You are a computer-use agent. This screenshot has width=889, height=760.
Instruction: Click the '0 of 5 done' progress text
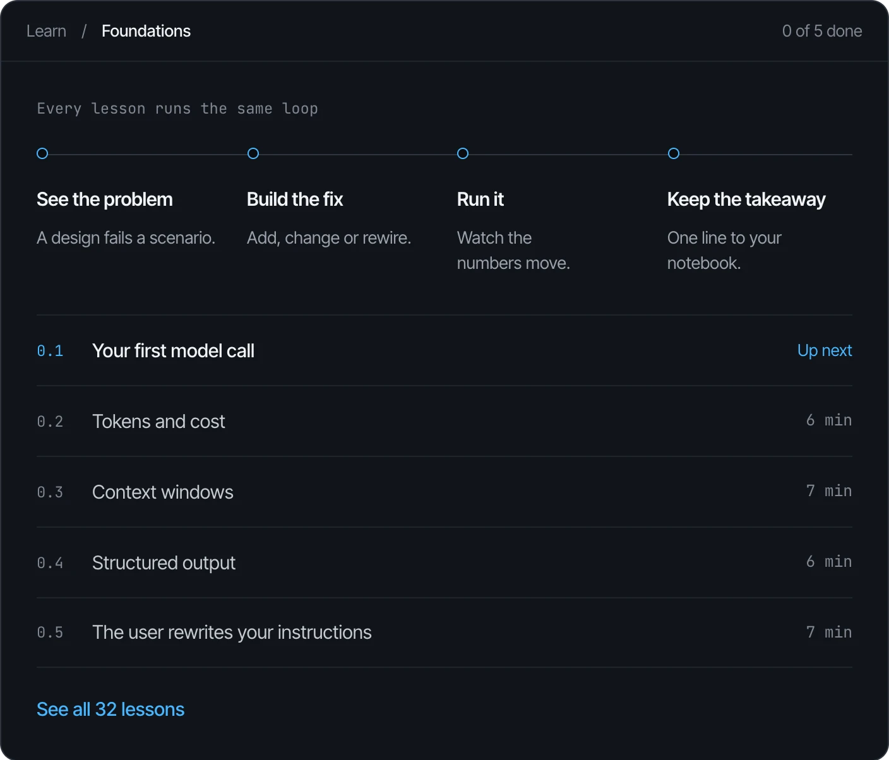822,31
